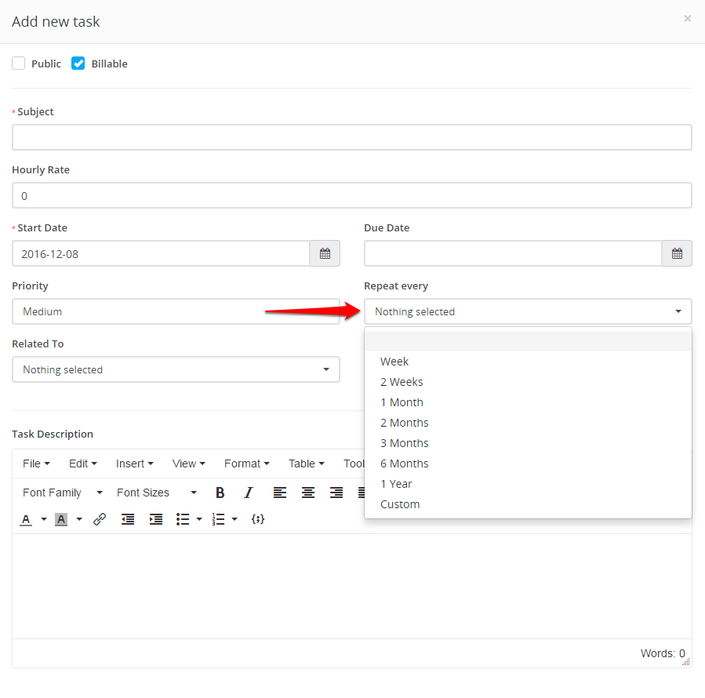Enable the Public checkbox
The width and height of the screenshot is (705, 698).
(x=19, y=64)
